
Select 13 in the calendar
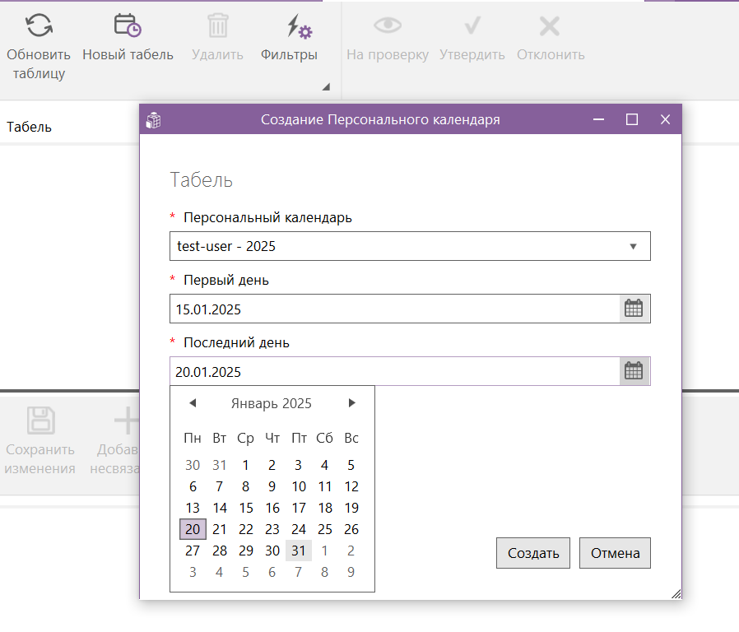193,508
